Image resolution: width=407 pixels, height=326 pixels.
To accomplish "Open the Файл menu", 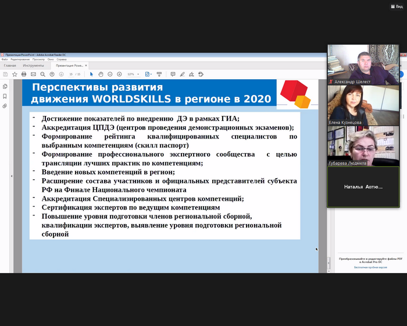I will [5, 59].
